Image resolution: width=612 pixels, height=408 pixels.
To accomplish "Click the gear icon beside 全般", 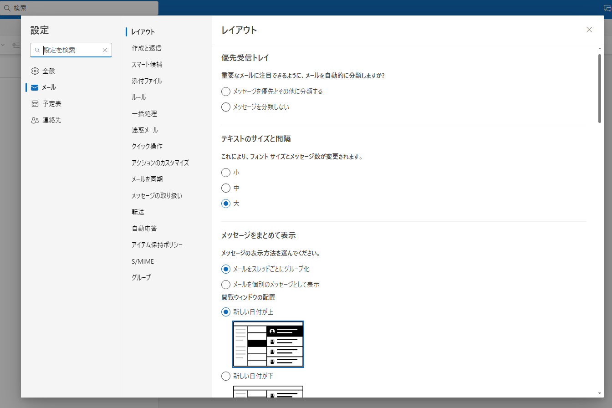I will (35, 71).
